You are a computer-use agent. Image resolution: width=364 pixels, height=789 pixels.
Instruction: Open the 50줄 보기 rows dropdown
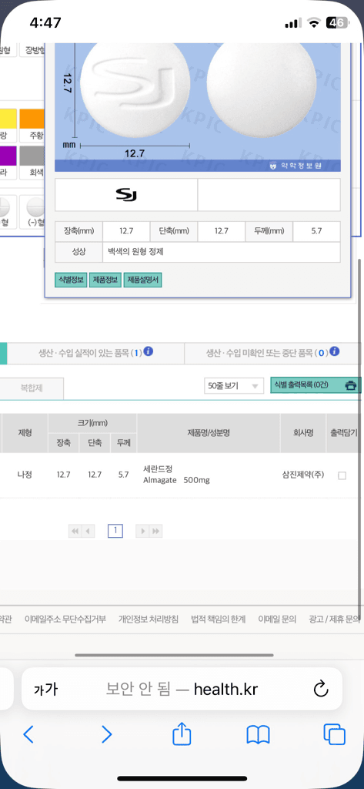[x=234, y=387]
